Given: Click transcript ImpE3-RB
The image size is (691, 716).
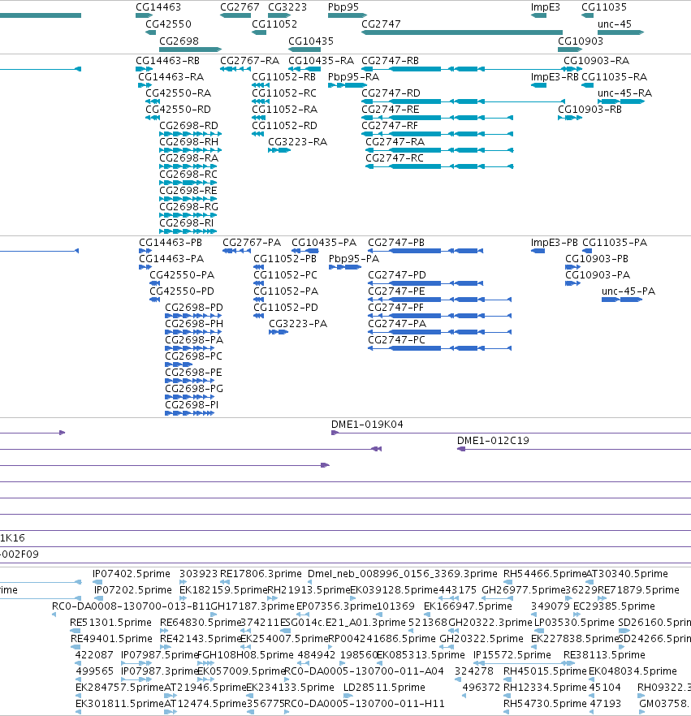Looking at the screenshot, I should click(555, 77).
